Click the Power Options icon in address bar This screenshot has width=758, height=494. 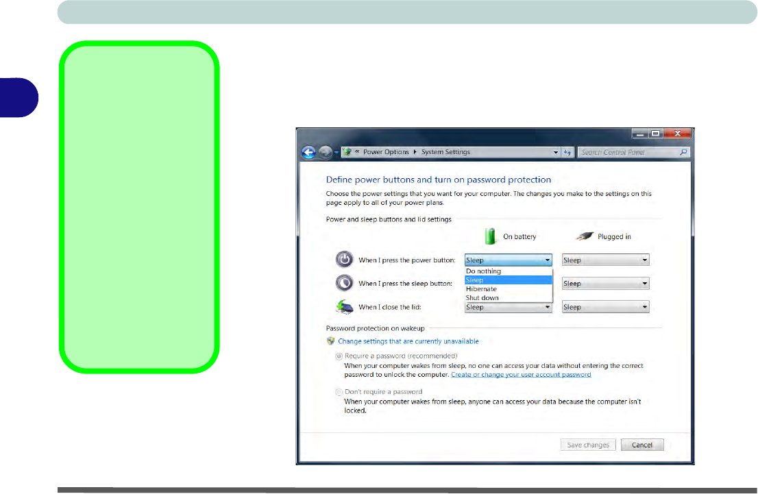[347, 152]
